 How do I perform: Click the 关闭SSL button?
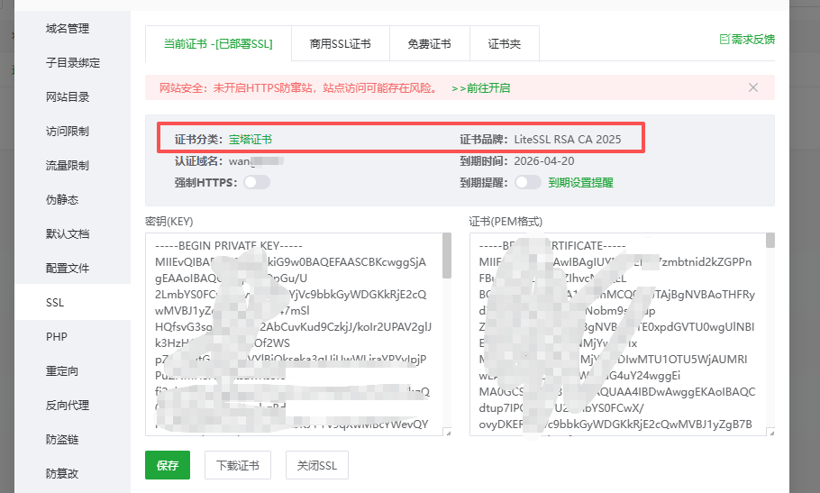316,466
